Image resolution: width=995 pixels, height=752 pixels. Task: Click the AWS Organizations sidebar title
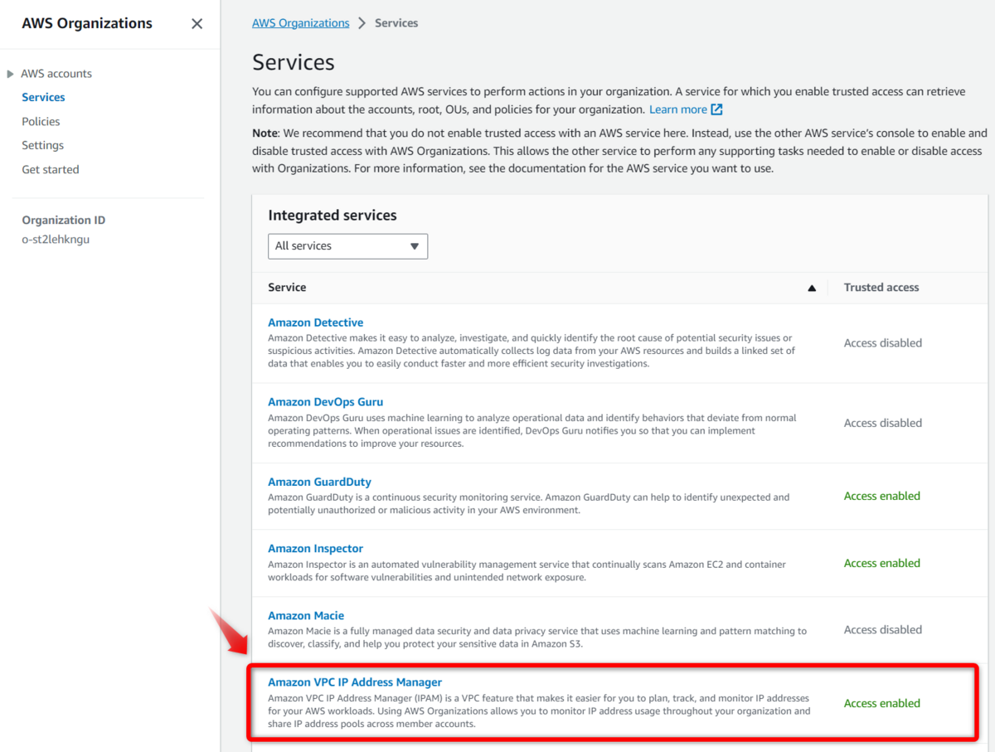[87, 23]
